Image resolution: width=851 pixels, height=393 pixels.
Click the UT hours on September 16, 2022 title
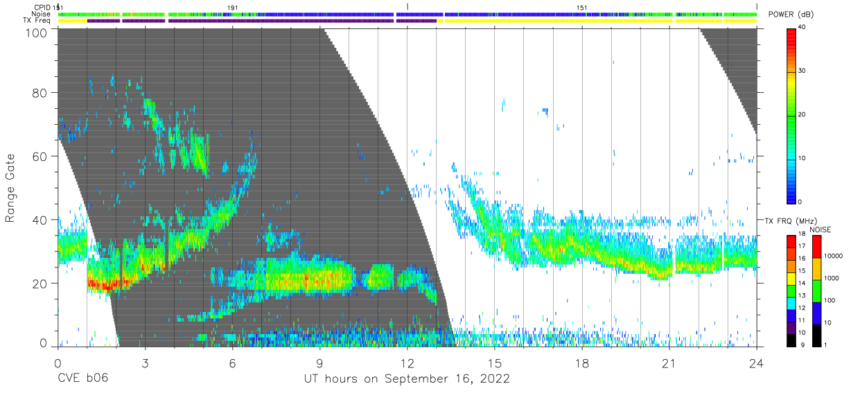[407, 379]
